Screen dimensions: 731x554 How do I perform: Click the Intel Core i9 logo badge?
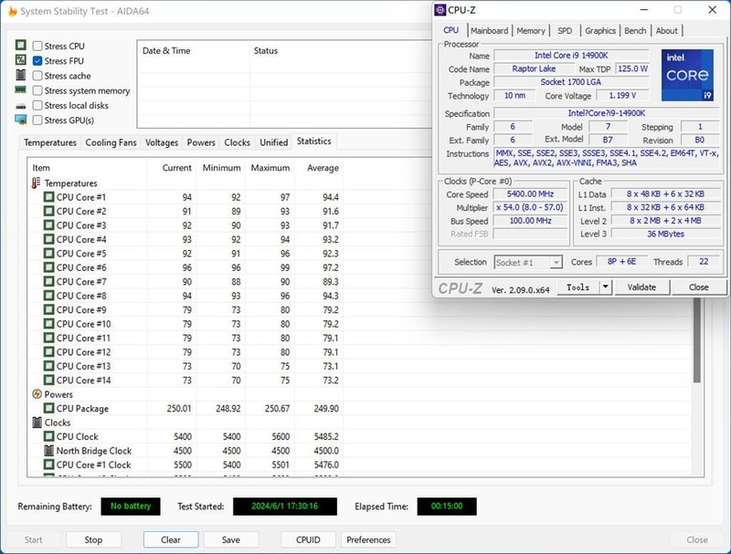point(685,77)
